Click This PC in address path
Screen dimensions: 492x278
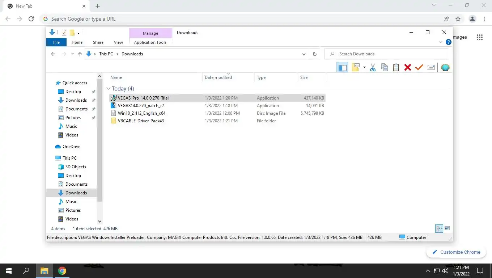[x=106, y=54]
